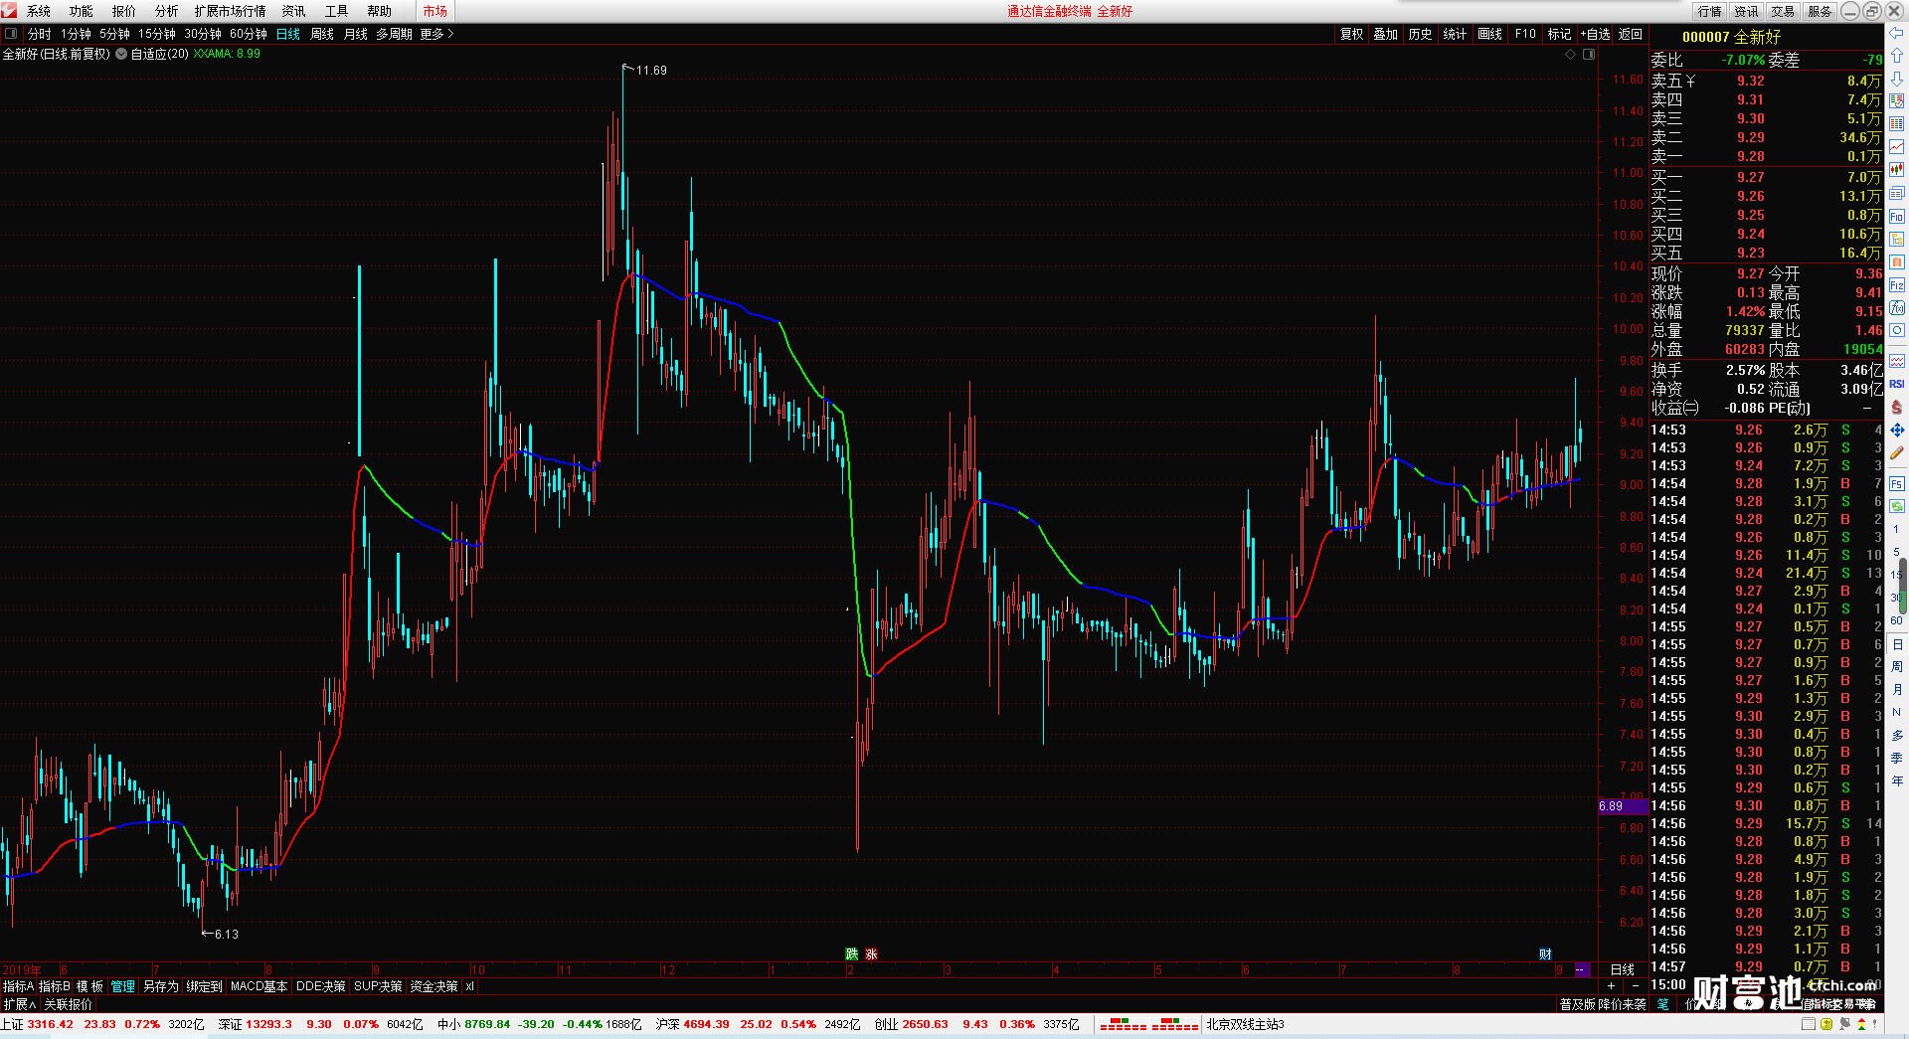The height and width of the screenshot is (1039, 1909).
Task: Click the FS sidebar icon
Action: [1897, 484]
